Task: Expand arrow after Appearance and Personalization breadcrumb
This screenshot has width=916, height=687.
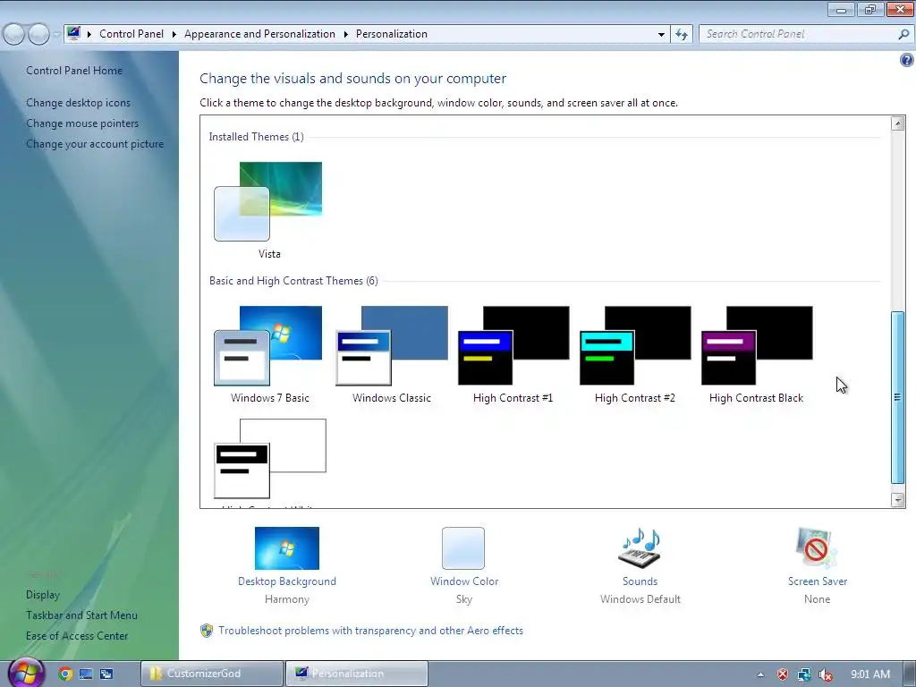Action: click(346, 35)
